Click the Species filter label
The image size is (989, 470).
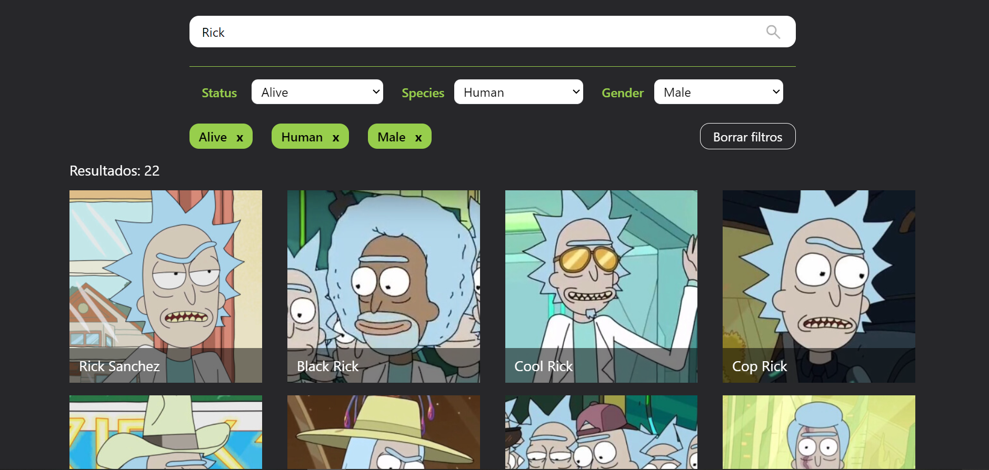[x=423, y=93]
